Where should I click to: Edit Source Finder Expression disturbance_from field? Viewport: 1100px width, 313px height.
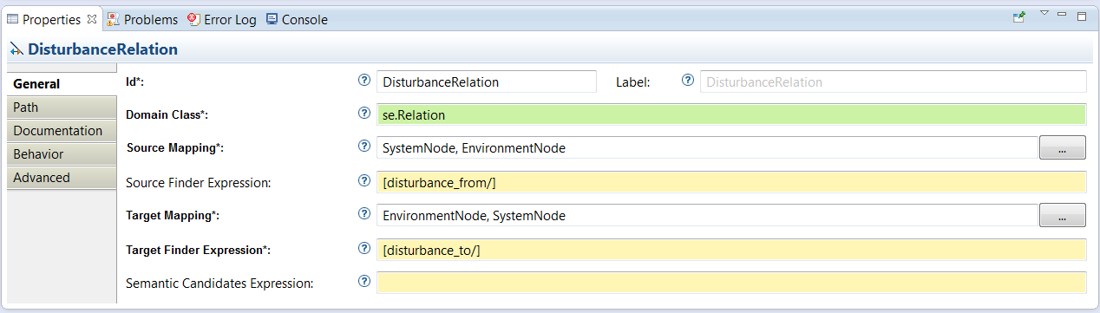(731, 182)
